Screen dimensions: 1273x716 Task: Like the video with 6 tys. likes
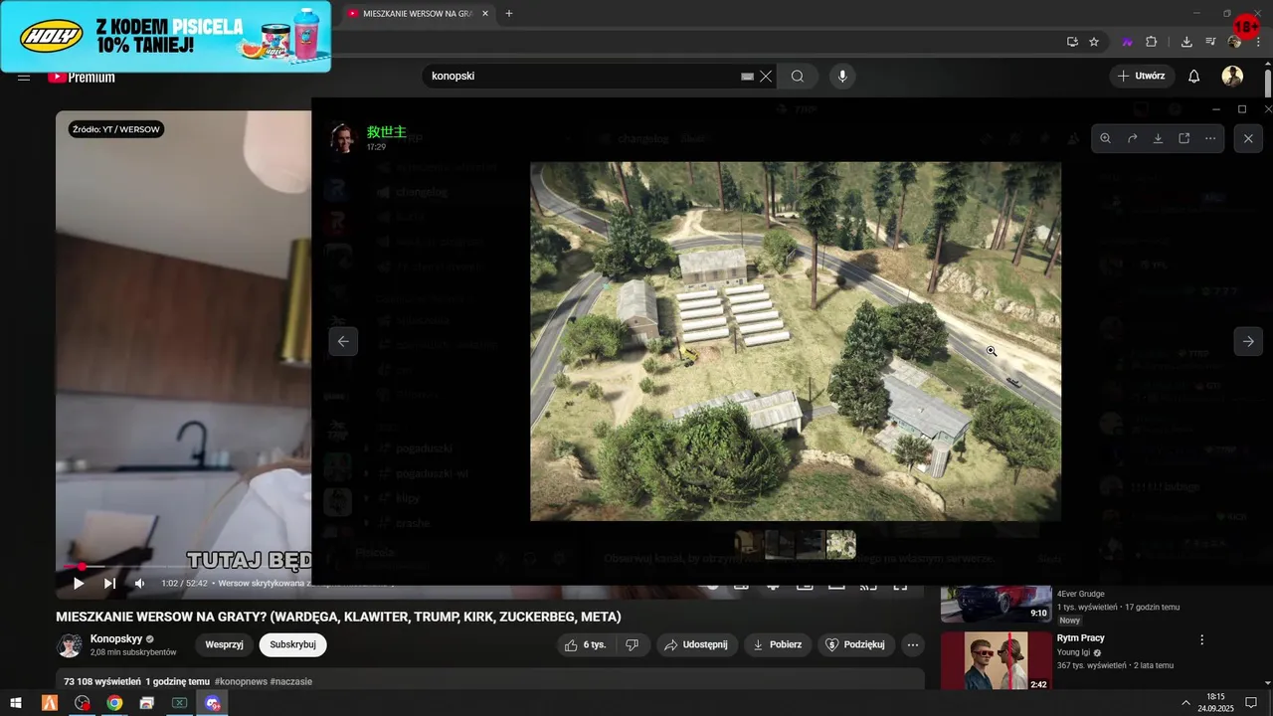(x=585, y=644)
